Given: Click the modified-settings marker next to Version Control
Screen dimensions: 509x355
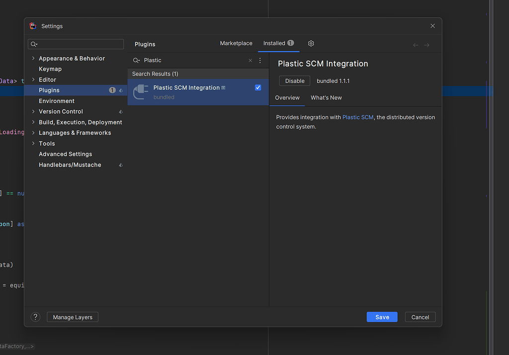Looking at the screenshot, I should click(121, 111).
